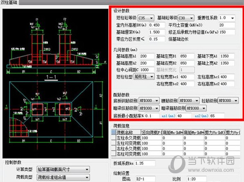The width and height of the screenshot is (244, 182).
Task: Click 竖向荷载 cell of 左柱永久荷载 row
Action: pos(151,138)
